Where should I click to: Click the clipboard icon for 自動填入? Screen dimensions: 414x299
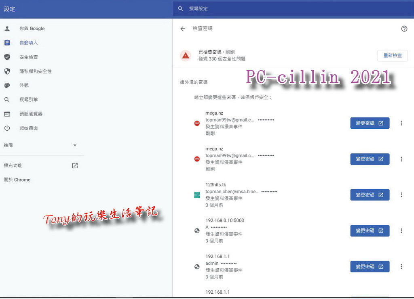click(x=7, y=43)
